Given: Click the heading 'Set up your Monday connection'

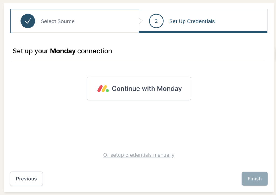Looking at the screenshot, I should pyautogui.click(x=62, y=51).
